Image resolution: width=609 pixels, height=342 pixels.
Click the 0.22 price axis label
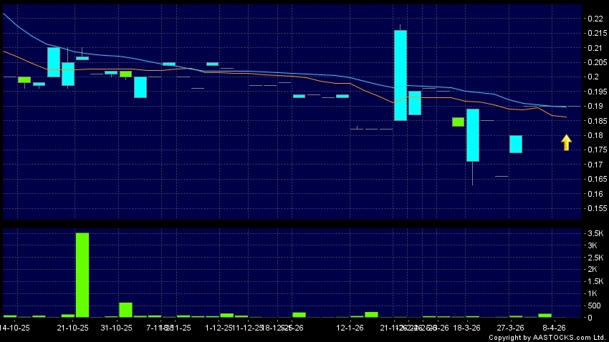click(594, 19)
